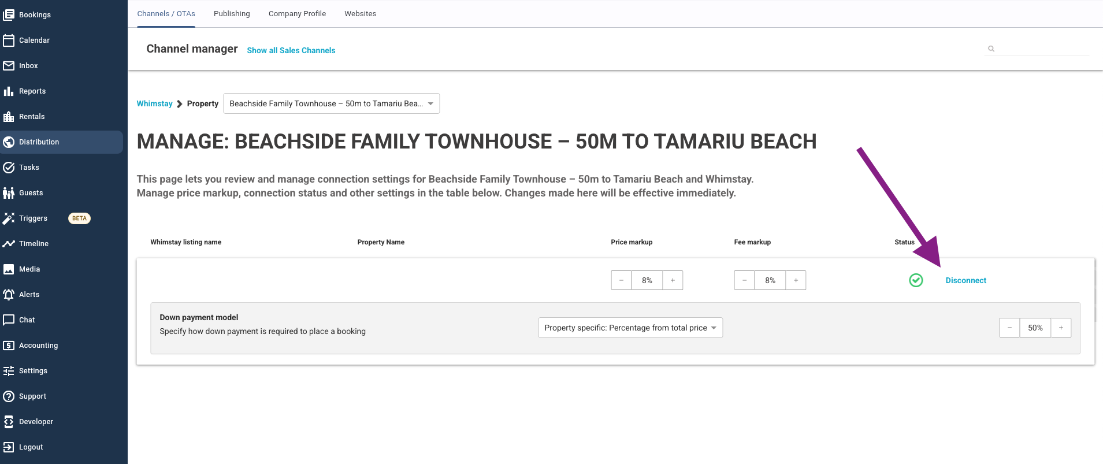Decrease the Fee markup percentage
The height and width of the screenshot is (464, 1103).
[x=744, y=280]
